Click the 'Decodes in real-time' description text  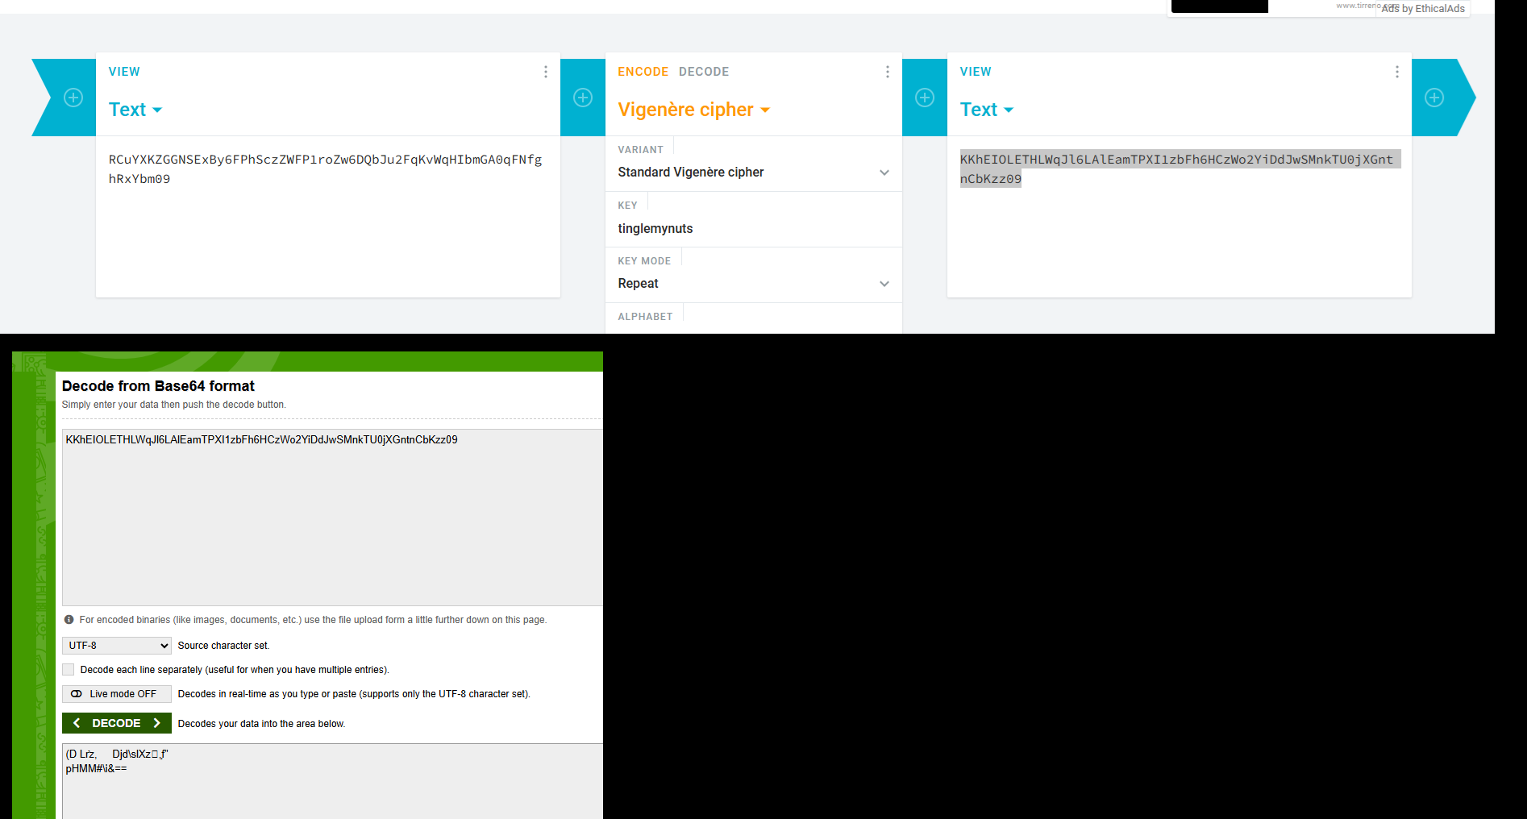354,694
